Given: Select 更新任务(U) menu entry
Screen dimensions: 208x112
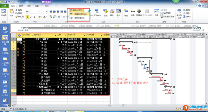Looking at the screenshot, I should (79, 18).
